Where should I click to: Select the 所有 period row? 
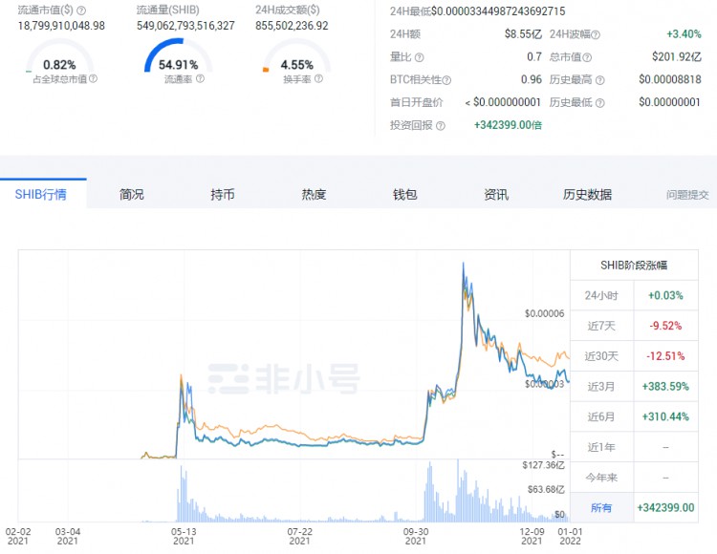point(634,507)
